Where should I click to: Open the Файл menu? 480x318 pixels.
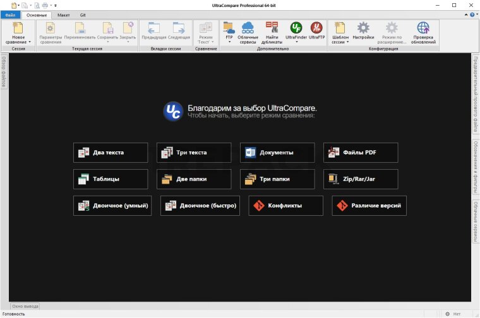pyautogui.click(x=10, y=14)
